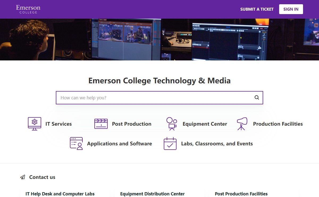Click the Emerson College Technology & Media heading

[159, 81]
